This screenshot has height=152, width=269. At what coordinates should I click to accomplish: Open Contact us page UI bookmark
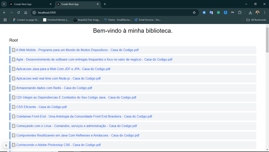point(26,20)
